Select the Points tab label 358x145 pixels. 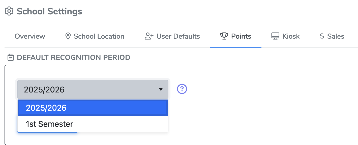pos(241,36)
